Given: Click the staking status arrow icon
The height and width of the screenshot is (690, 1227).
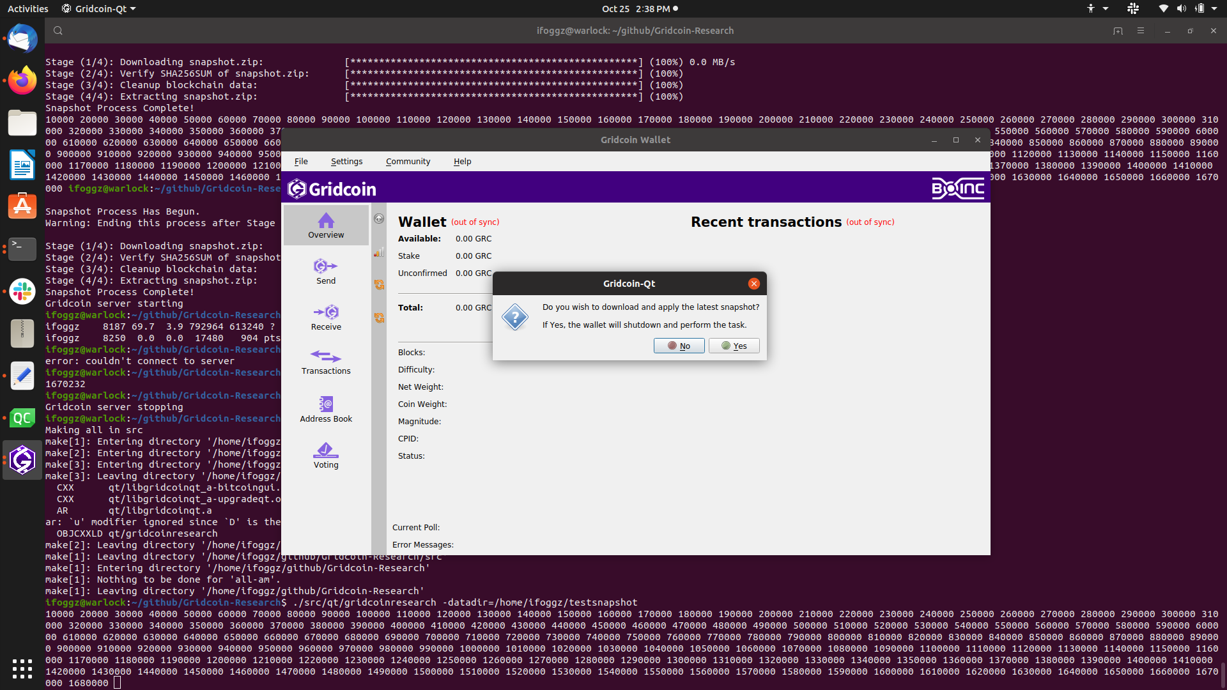Looking at the screenshot, I should [x=379, y=218].
